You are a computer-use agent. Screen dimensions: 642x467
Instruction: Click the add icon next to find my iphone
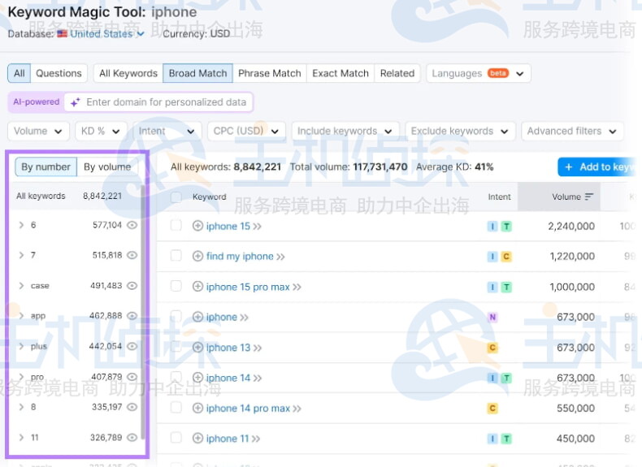(197, 257)
